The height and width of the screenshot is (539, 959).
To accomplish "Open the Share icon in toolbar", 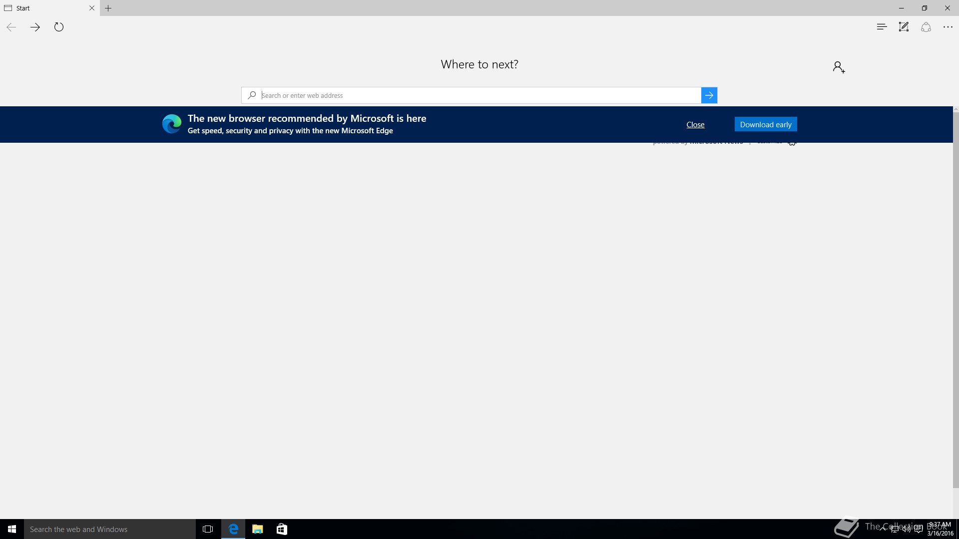I will pos(926,27).
